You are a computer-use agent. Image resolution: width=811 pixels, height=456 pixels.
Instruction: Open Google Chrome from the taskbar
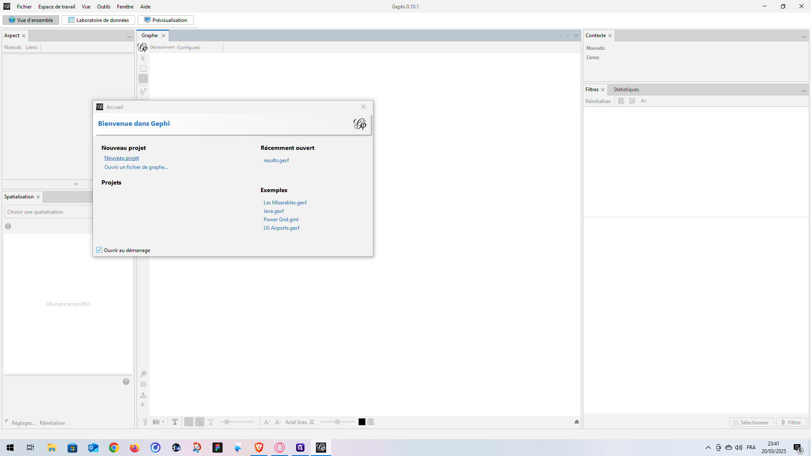tap(114, 448)
